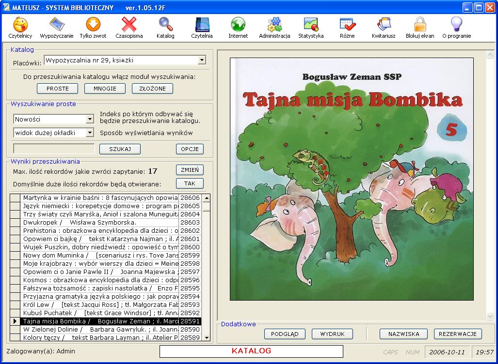
Task: Open the Czytelnia book icon
Action: [202, 25]
